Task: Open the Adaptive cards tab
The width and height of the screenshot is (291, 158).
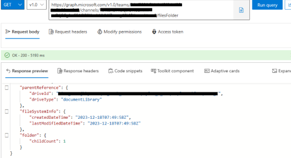Action: [x=222, y=71]
